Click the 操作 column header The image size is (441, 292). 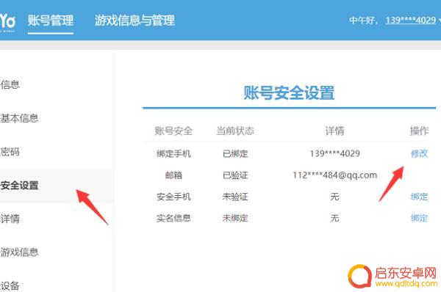419,131
